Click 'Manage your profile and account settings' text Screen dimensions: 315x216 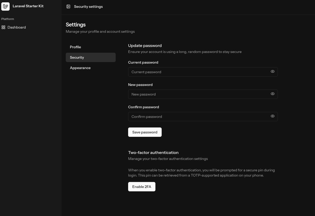(100, 31)
